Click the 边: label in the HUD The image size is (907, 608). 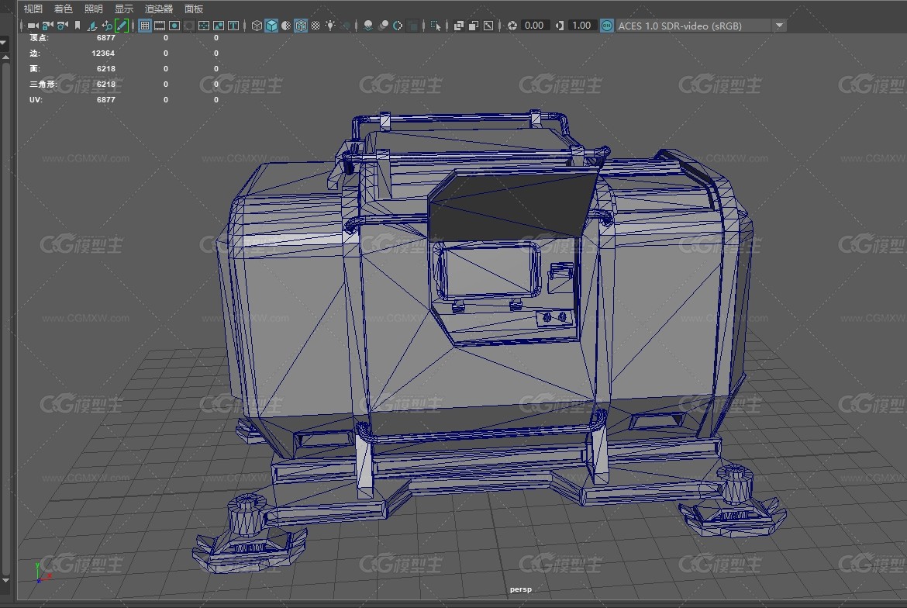click(x=35, y=54)
